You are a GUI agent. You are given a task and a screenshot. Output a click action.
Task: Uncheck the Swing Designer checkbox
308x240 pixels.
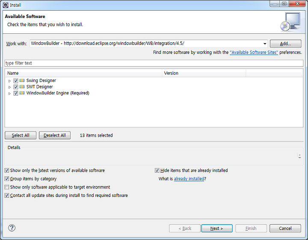(16, 81)
